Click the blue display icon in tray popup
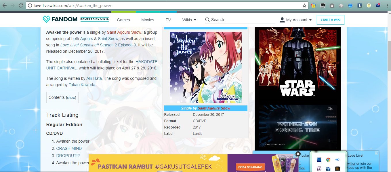 click(x=319, y=160)
